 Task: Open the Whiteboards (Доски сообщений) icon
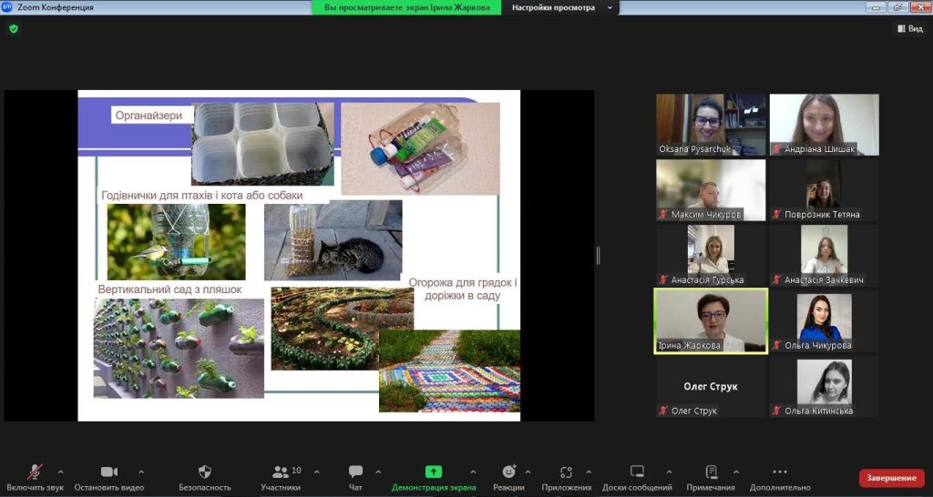click(637, 472)
